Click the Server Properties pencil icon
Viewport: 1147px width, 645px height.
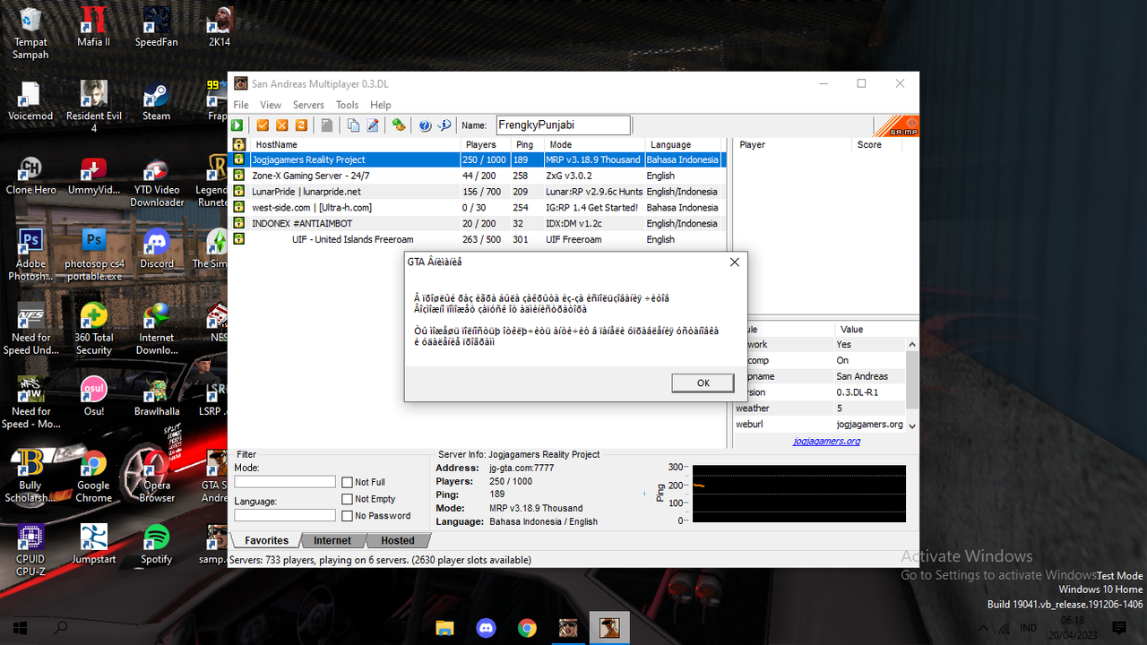click(x=373, y=125)
